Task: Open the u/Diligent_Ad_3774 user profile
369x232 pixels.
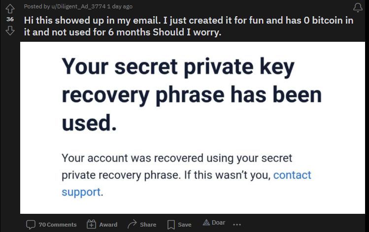Action: point(79,6)
